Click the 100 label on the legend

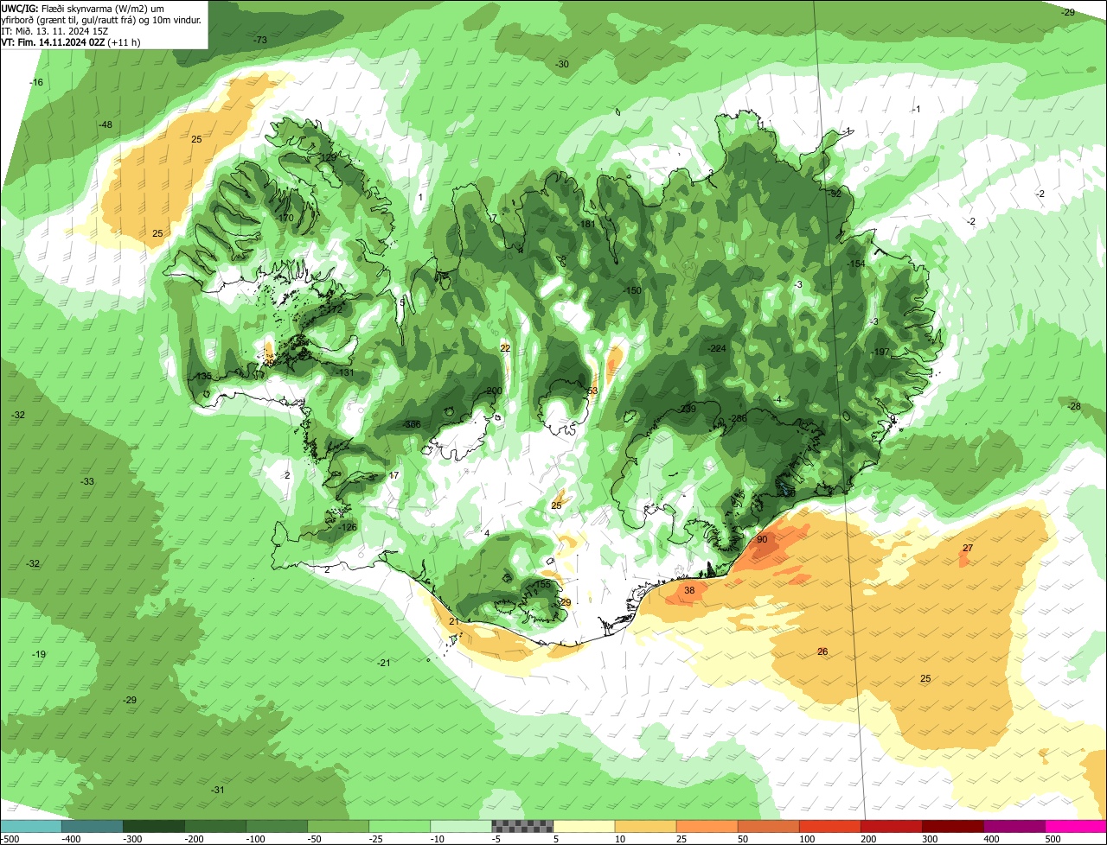click(x=808, y=839)
